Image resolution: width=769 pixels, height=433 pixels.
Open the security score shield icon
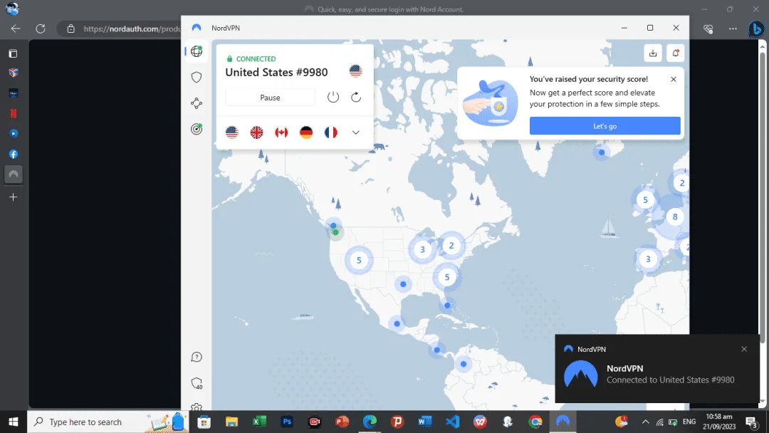197,383
